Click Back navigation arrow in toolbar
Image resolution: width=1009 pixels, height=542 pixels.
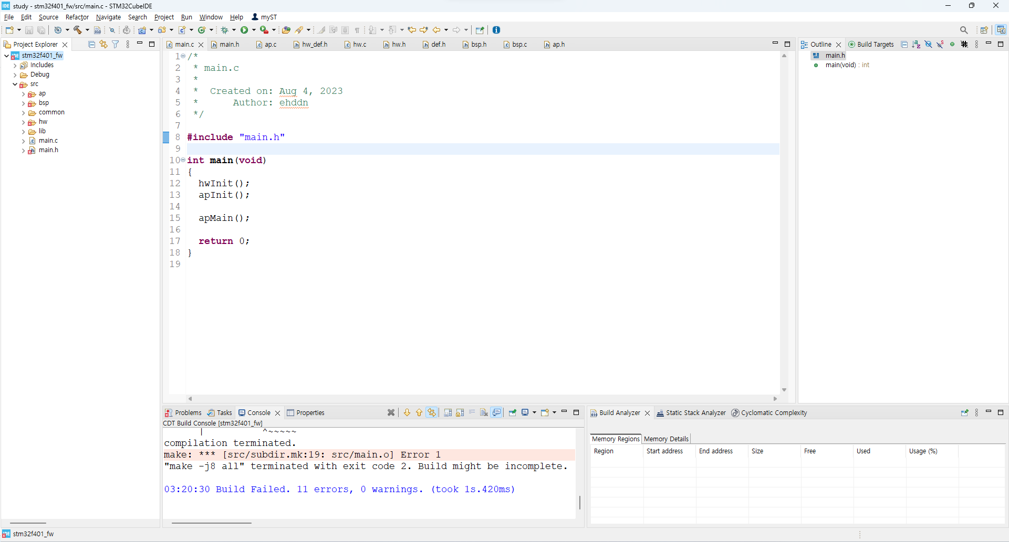[x=436, y=30]
